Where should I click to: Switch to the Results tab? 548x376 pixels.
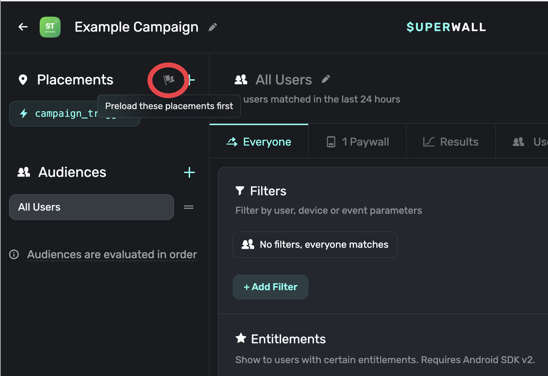(451, 142)
